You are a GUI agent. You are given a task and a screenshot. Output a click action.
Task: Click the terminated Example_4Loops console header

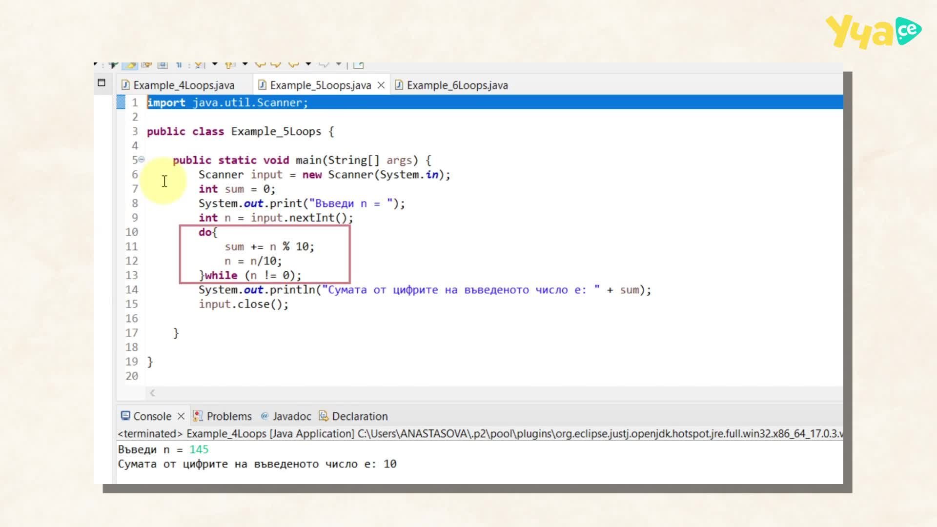480,433
